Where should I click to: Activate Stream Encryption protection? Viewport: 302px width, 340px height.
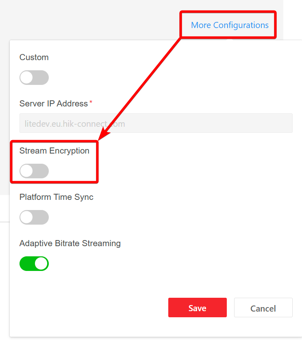pyautogui.click(x=34, y=171)
